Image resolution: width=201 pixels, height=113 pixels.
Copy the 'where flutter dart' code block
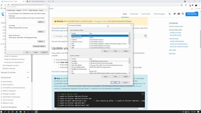pyautogui.click(x=143, y=94)
